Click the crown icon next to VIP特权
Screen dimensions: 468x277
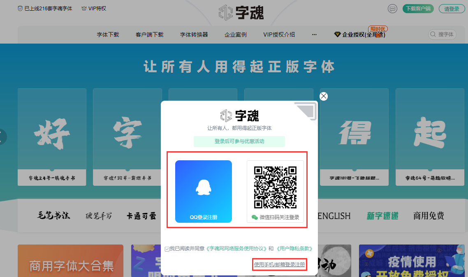tap(84, 8)
